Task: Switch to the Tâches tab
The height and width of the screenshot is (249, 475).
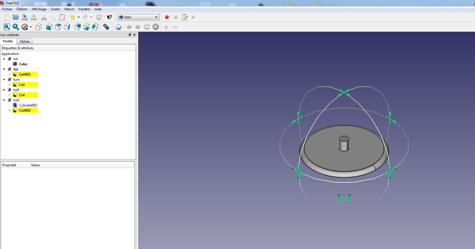Action: pyautogui.click(x=24, y=41)
